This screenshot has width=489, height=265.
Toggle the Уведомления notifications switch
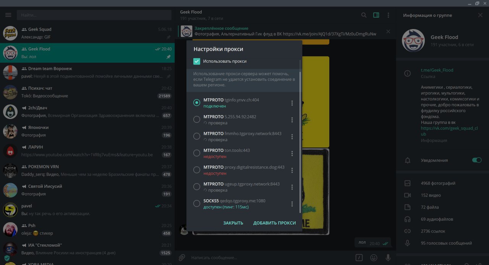(x=477, y=160)
